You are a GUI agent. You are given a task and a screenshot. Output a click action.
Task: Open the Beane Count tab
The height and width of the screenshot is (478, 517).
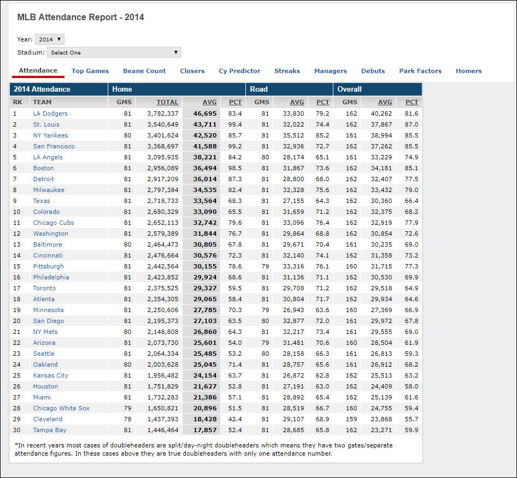pos(144,71)
